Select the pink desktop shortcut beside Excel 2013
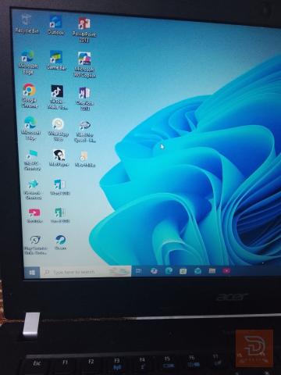 point(34,216)
